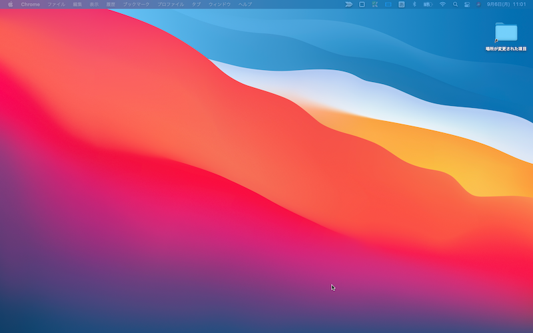Click the 場所が変更された項目 folder label
533x333 pixels.
point(506,49)
